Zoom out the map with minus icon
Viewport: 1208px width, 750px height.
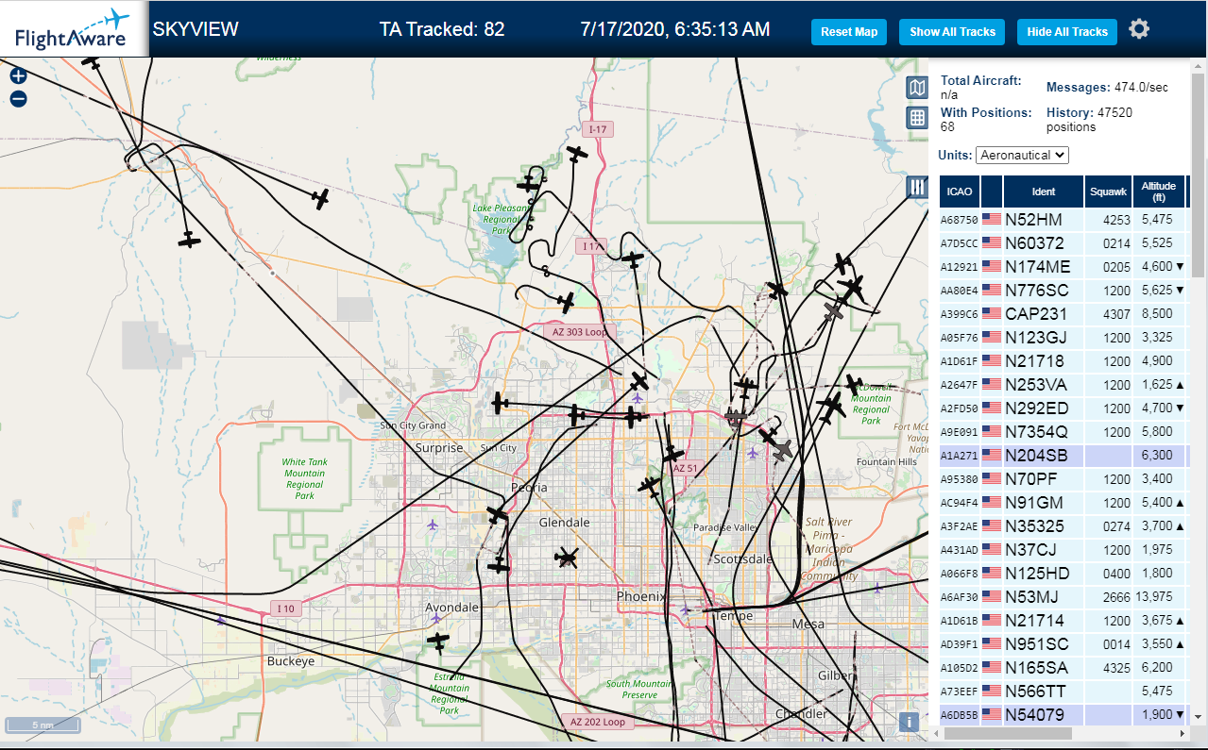[18, 99]
